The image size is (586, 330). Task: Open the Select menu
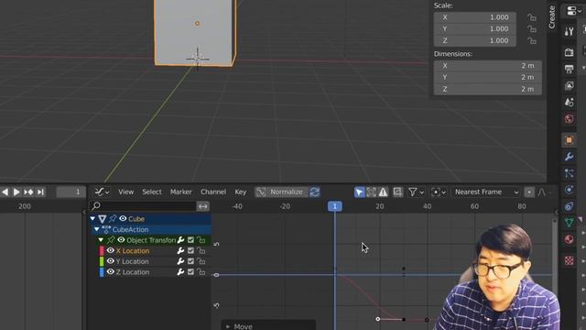[x=152, y=192]
